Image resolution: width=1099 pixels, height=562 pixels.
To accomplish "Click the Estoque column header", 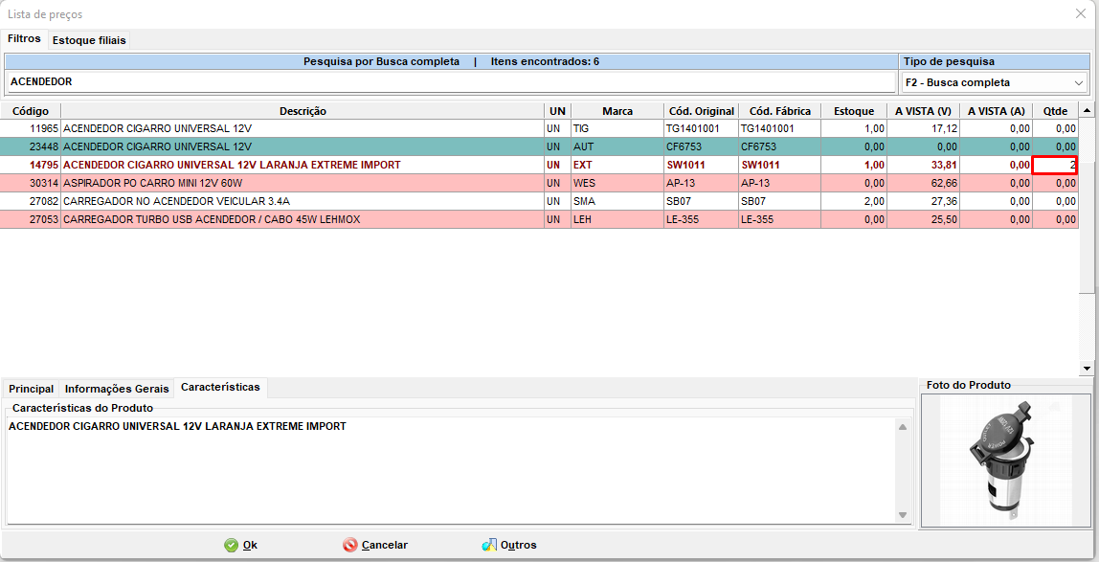I will click(x=853, y=111).
